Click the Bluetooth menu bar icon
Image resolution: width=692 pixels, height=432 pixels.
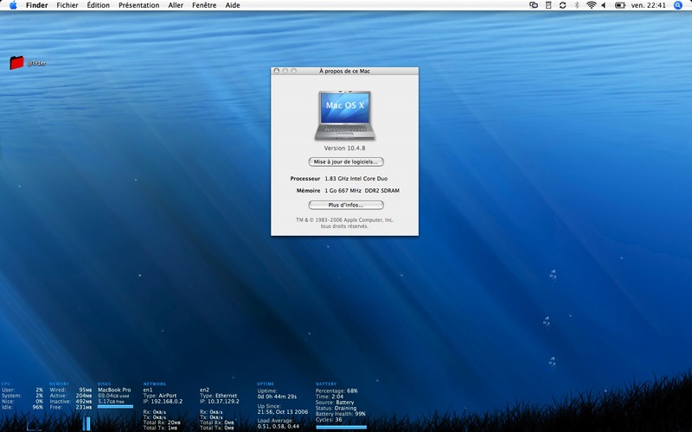click(x=576, y=5)
